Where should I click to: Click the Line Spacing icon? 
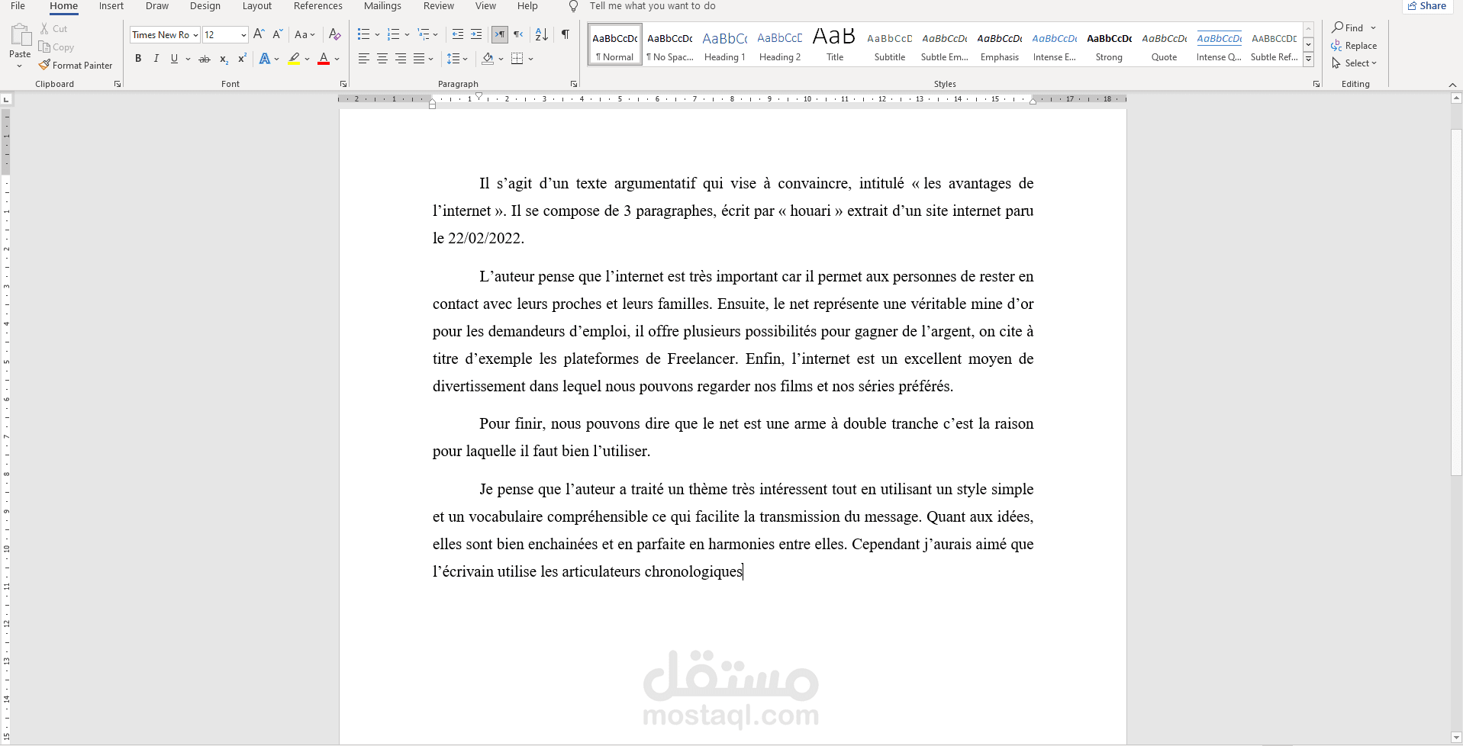pos(453,59)
